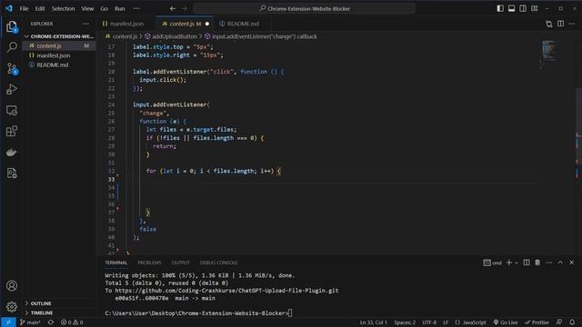
Task: Open changes for content.js editor
Action: [x=548, y=24]
